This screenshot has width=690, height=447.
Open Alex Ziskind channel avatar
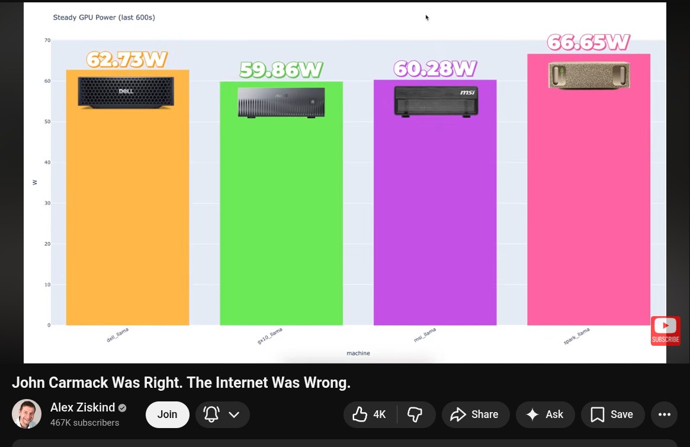[x=27, y=414]
